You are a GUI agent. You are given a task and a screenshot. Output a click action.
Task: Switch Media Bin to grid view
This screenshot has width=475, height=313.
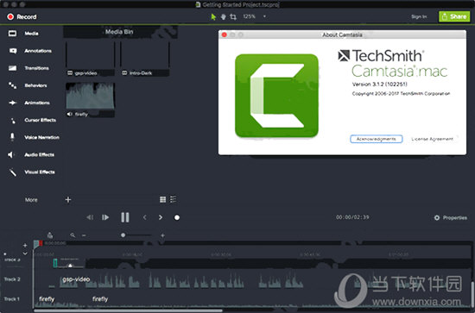tap(162, 199)
